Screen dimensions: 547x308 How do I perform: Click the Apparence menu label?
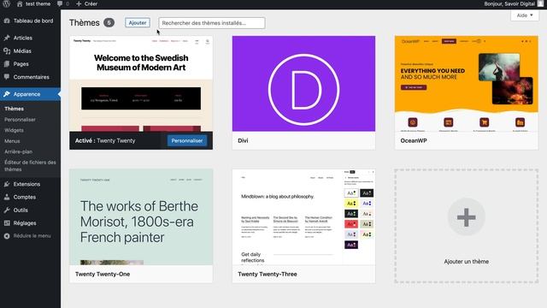click(26, 94)
